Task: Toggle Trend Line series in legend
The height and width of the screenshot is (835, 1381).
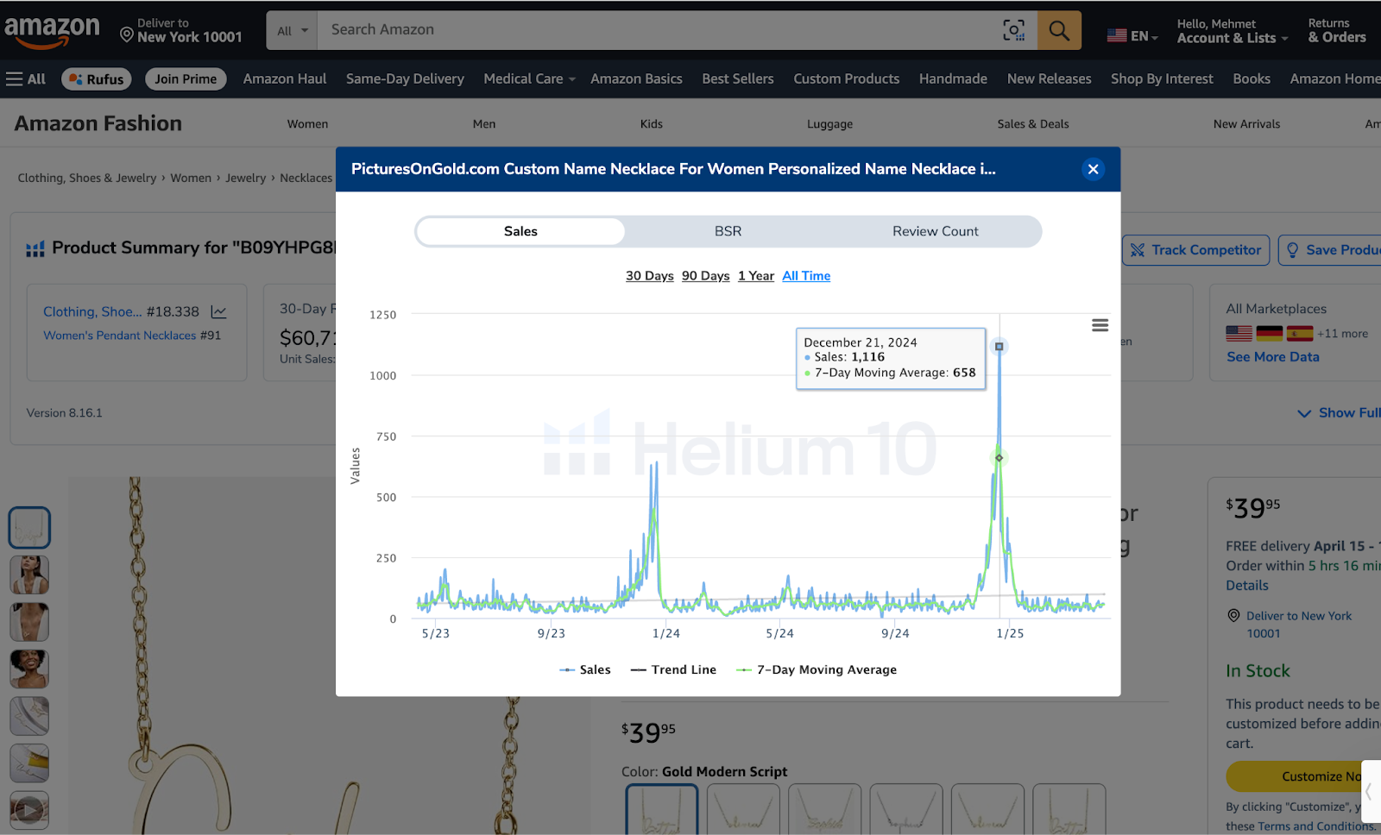Action: pyautogui.click(x=673, y=669)
